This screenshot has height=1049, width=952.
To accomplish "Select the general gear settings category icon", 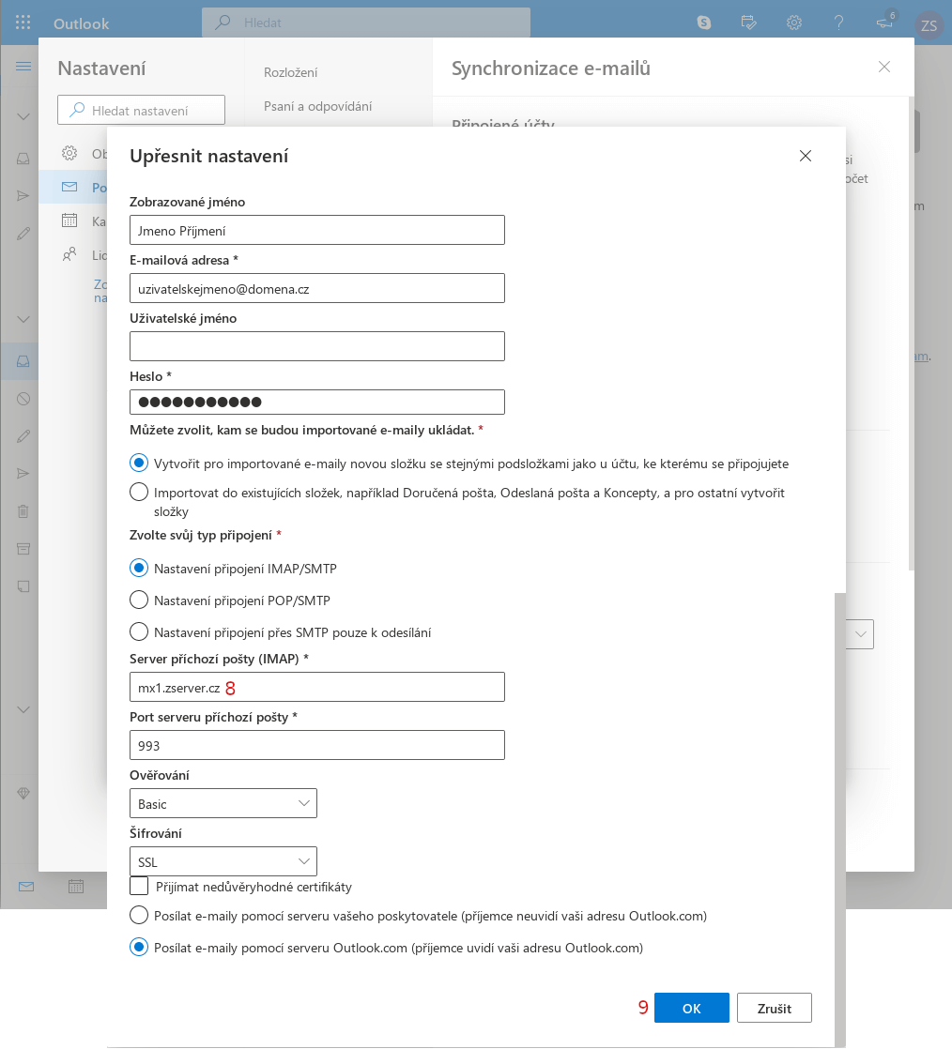I will 69,153.
